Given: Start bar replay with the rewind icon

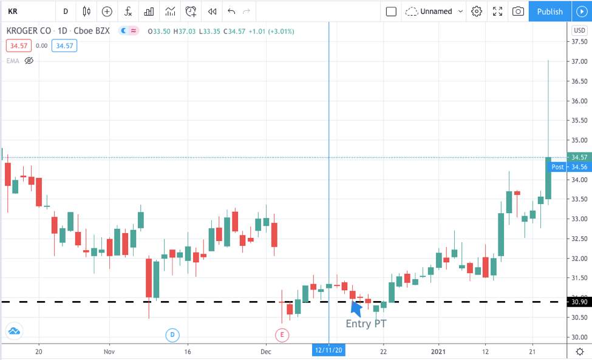Looking at the screenshot, I should coord(212,12).
